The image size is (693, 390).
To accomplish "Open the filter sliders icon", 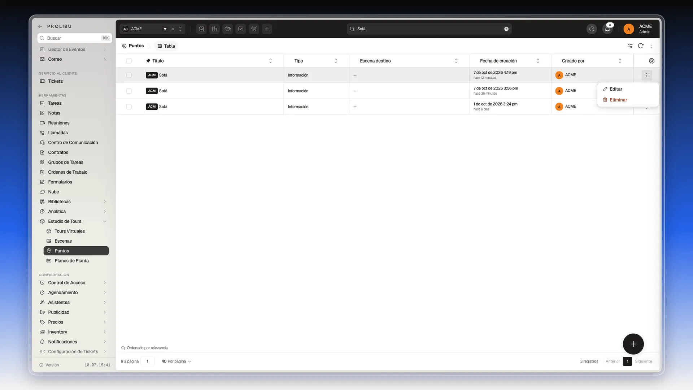I will click(630, 46).
